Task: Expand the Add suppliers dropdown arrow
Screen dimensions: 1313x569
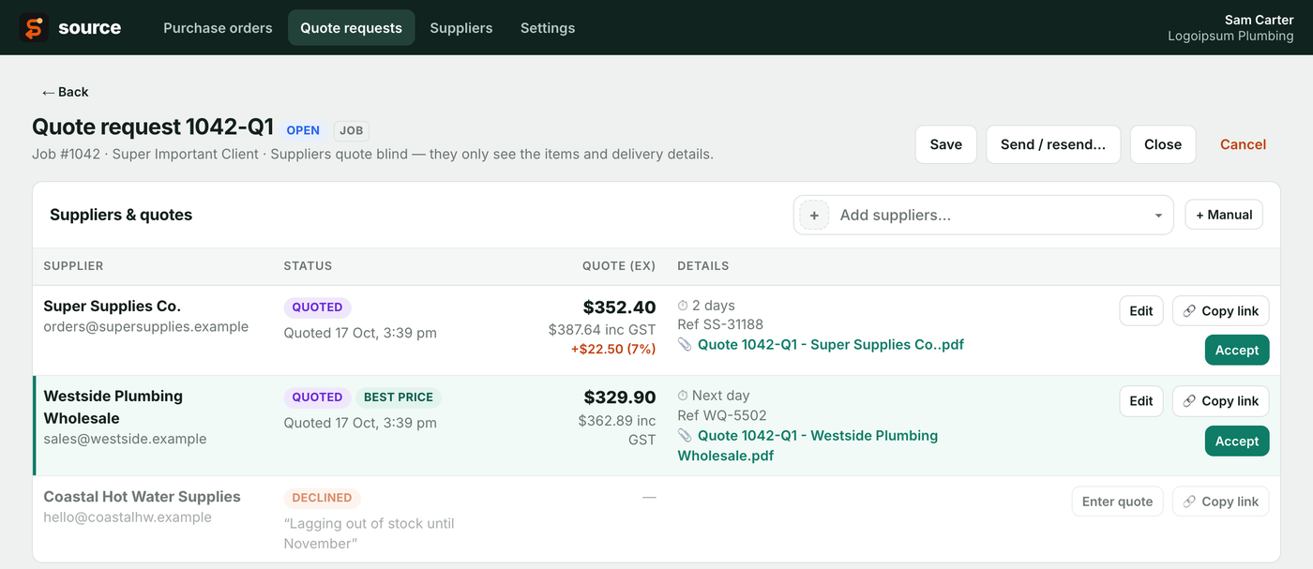Action: [x=1158, y=216]
